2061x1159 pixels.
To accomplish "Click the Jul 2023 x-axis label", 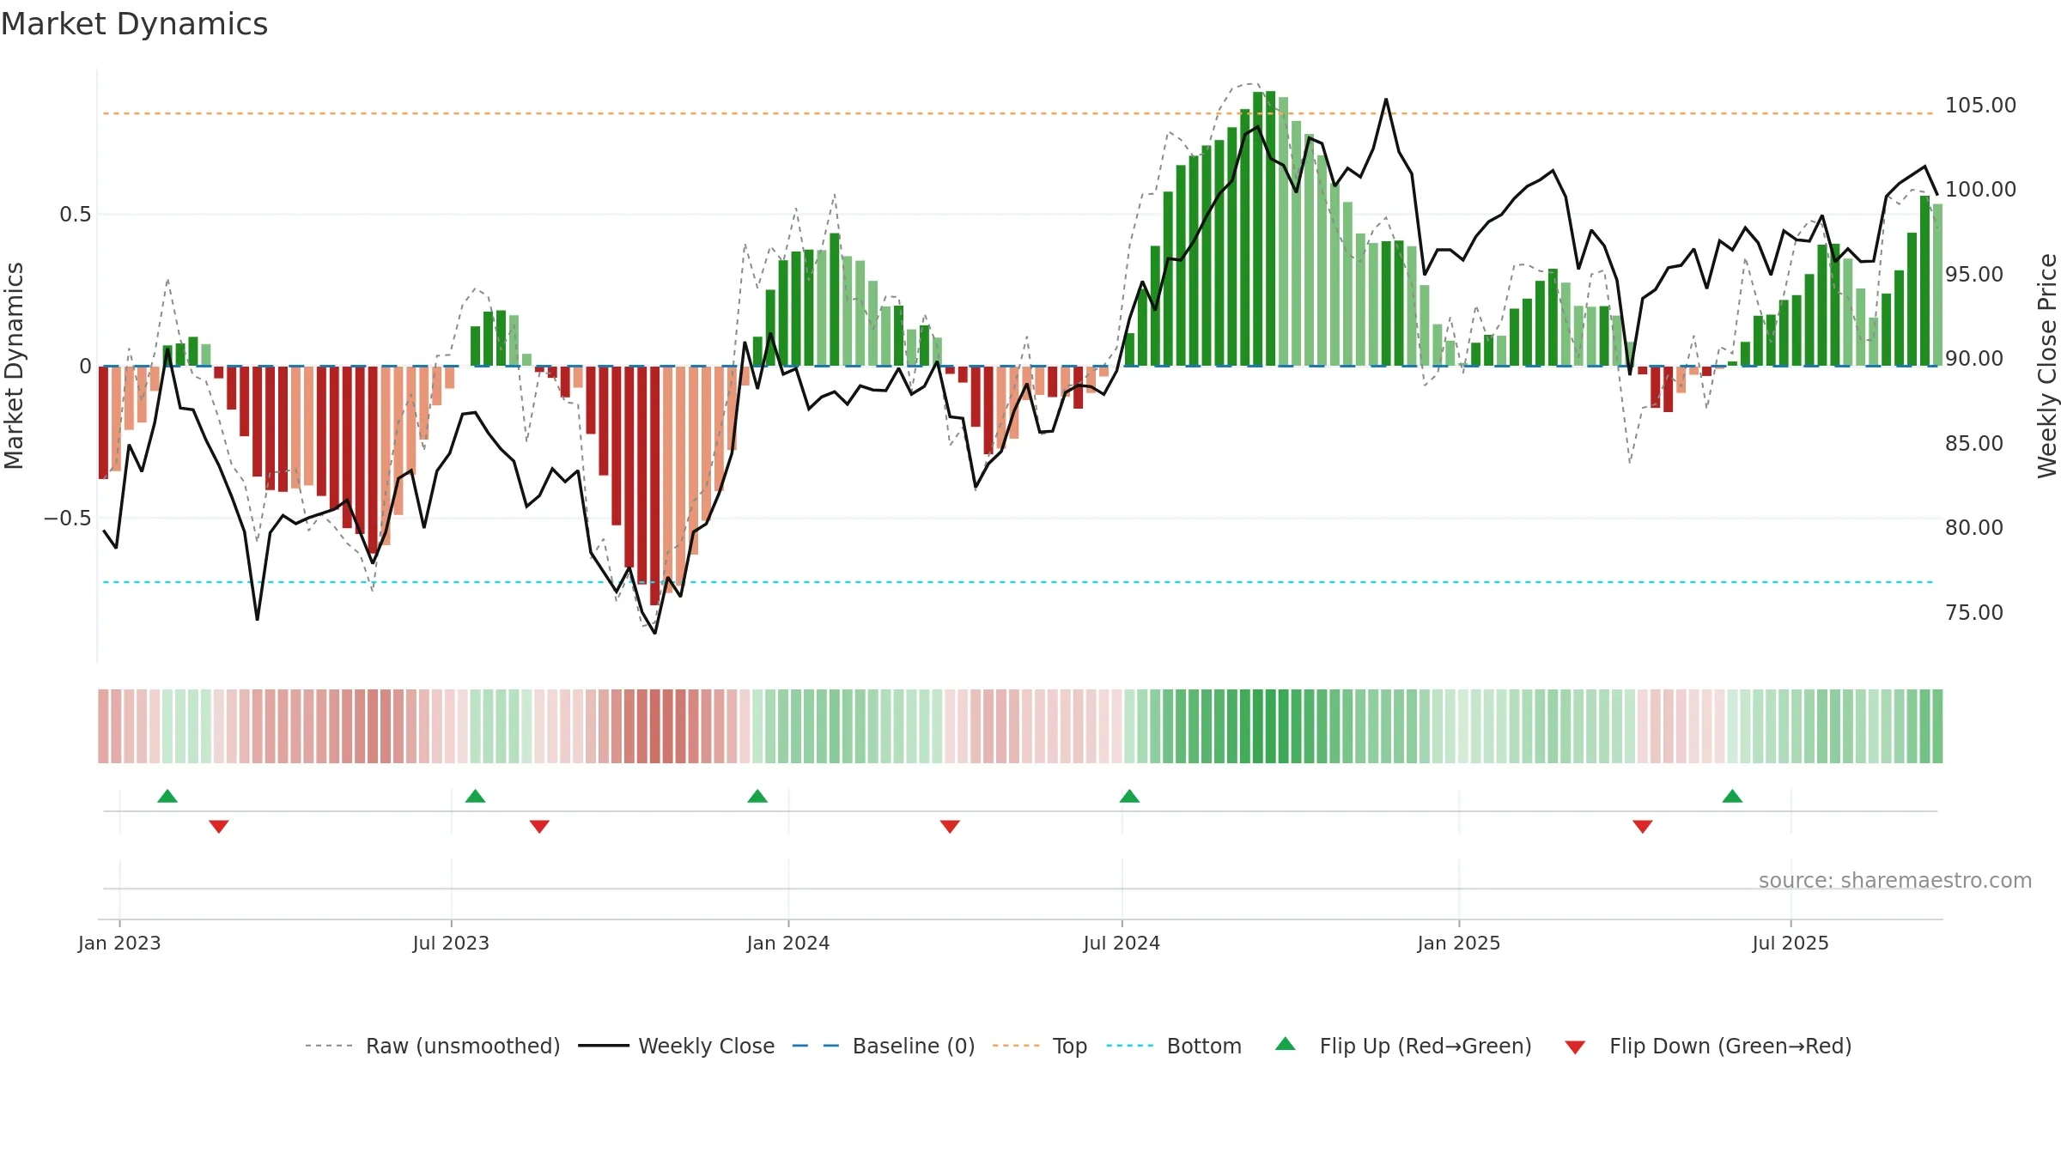I will point(451,943).
